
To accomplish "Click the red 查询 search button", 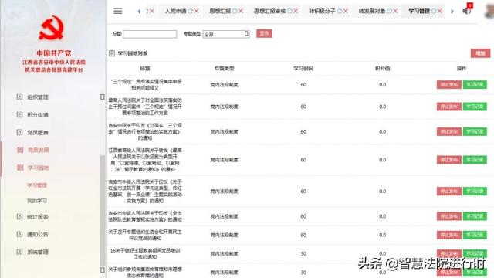I will [x=264, y=33].
